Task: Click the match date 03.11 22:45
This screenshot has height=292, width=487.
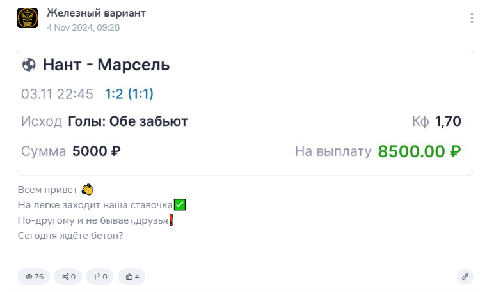Action: coord(58,95)
